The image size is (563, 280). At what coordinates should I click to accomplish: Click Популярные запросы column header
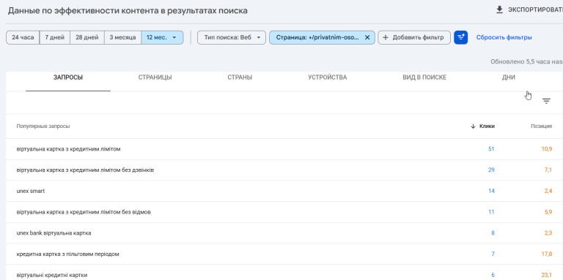coord(43,126)
